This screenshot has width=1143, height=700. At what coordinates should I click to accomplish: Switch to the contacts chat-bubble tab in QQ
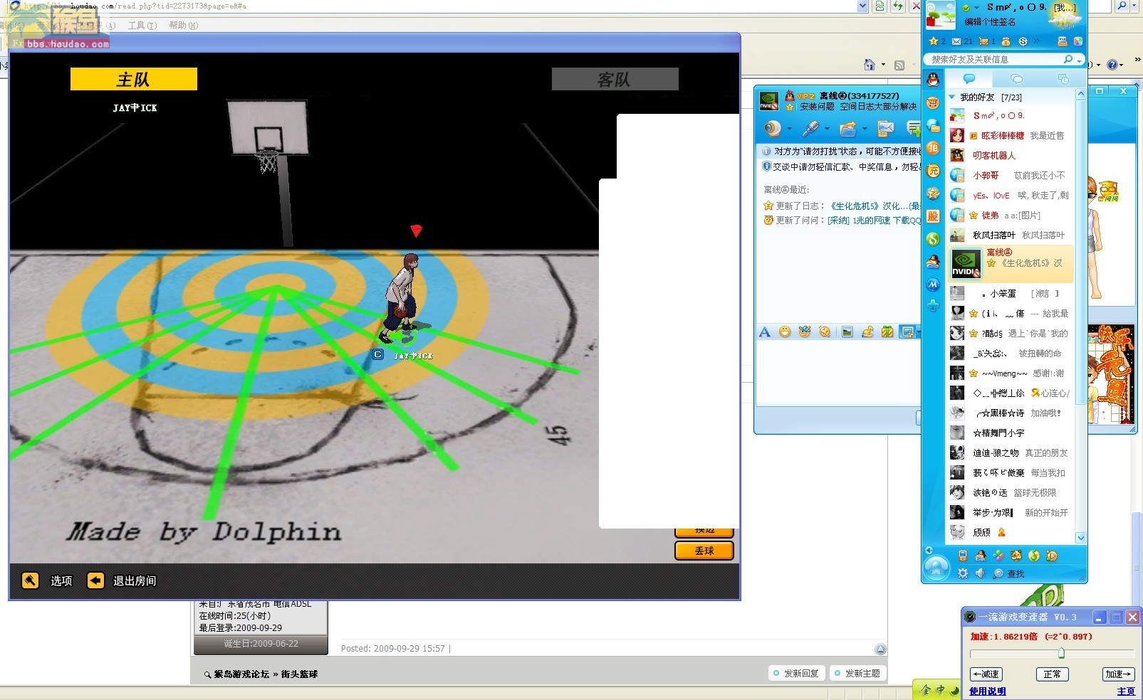(969, 78)
